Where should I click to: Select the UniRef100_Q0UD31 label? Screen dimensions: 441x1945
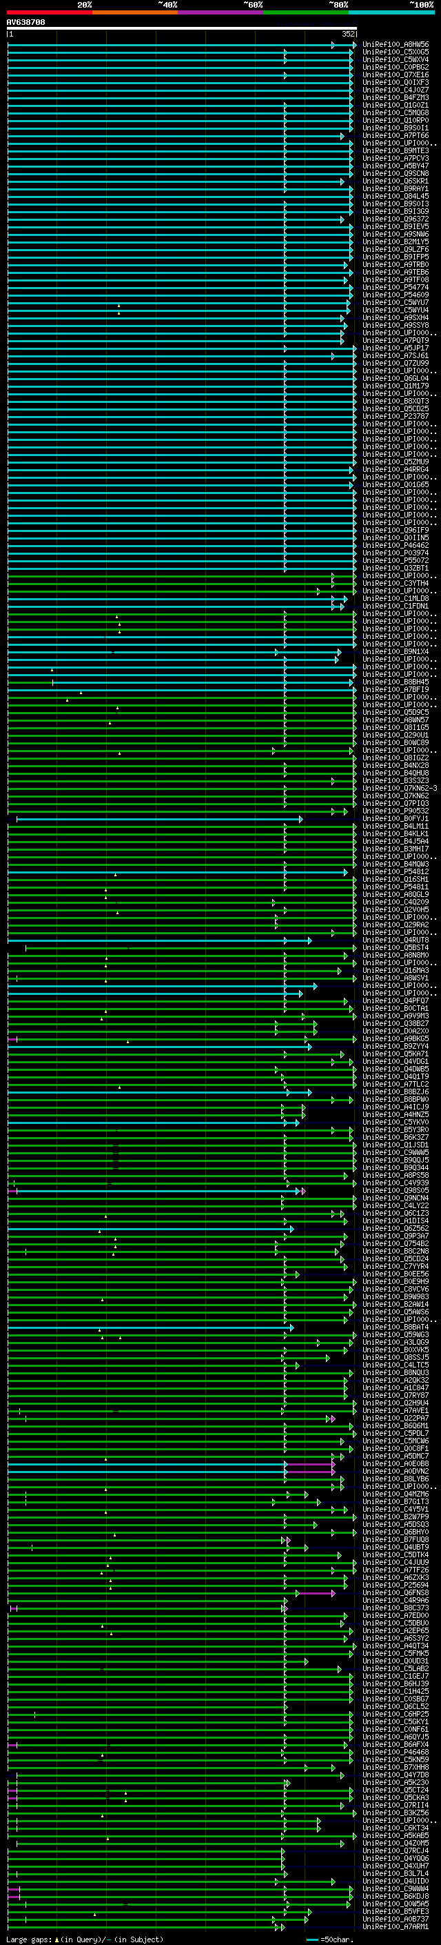point(396,1661)
